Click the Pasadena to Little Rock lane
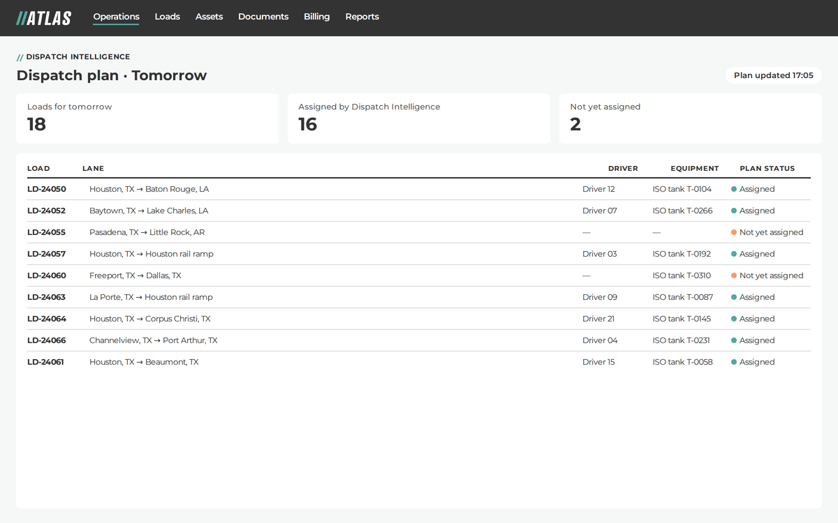This screenshot has height=523, width=838. (x=147, y=232)
